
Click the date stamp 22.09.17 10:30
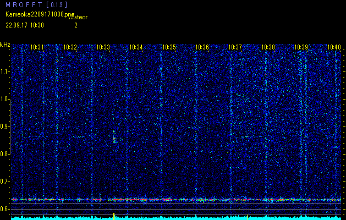[25, 25]
